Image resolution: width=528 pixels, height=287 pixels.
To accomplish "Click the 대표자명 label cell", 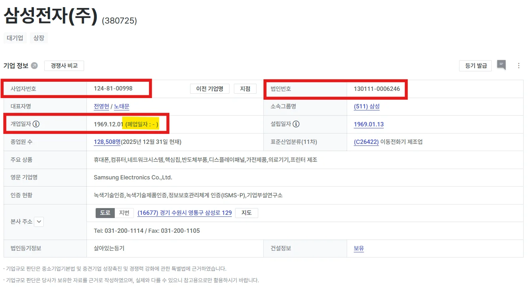I will click(x=45, y=106).
